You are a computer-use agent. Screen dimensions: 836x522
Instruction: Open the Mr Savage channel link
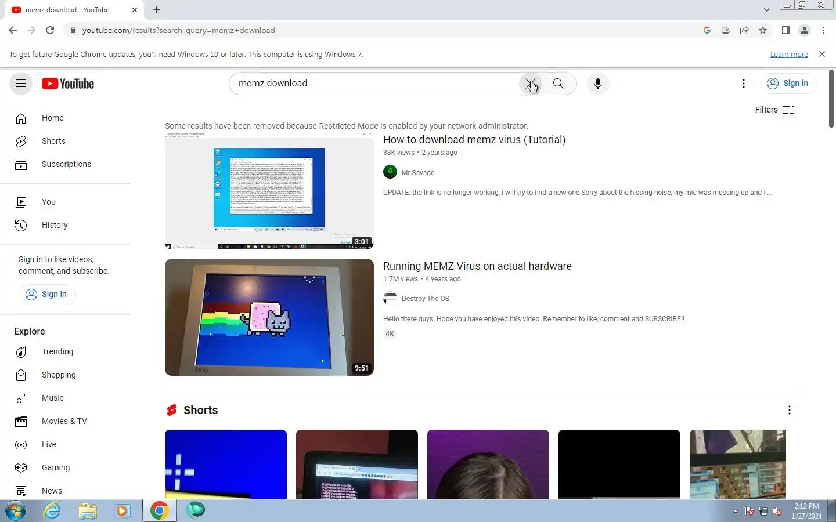pyautogui.click(x=418, y=173)
